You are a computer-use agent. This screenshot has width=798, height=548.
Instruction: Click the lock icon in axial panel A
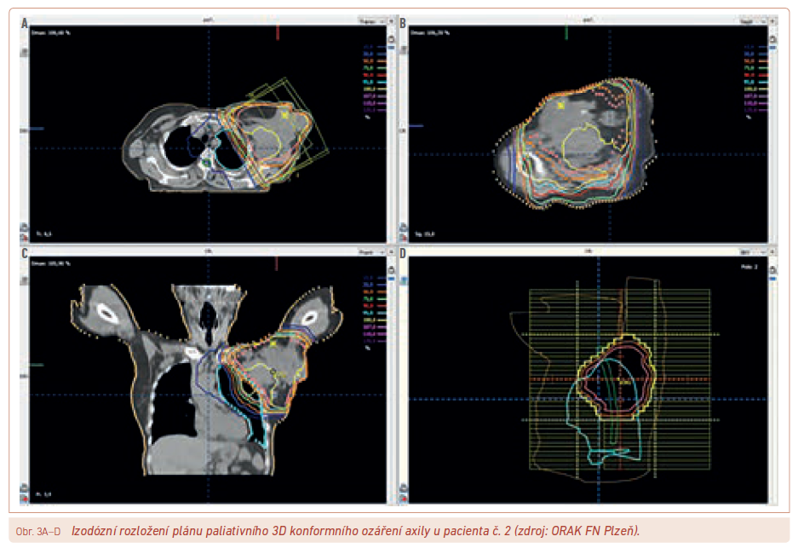391,38
